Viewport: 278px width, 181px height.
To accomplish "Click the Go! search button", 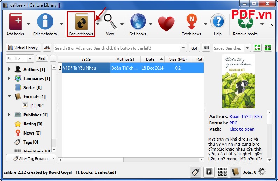I will (x=194, y=48).
